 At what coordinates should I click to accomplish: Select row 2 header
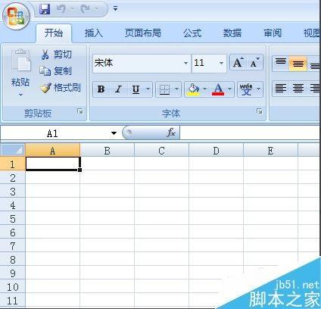click(13, 178)
